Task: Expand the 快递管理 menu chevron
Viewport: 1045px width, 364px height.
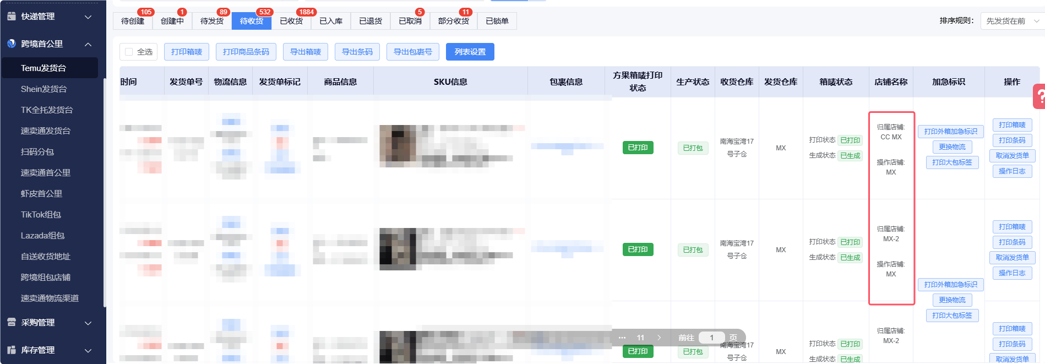Action: [x=88, y=17]
